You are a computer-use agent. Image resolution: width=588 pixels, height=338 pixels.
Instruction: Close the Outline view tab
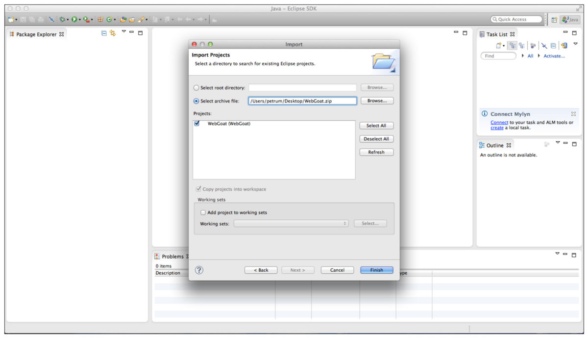coord(509,145)
